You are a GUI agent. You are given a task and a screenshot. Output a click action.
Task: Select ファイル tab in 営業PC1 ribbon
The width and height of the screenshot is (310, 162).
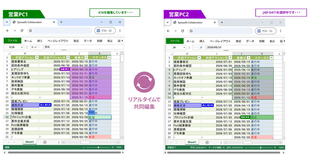tap(12, 41)
